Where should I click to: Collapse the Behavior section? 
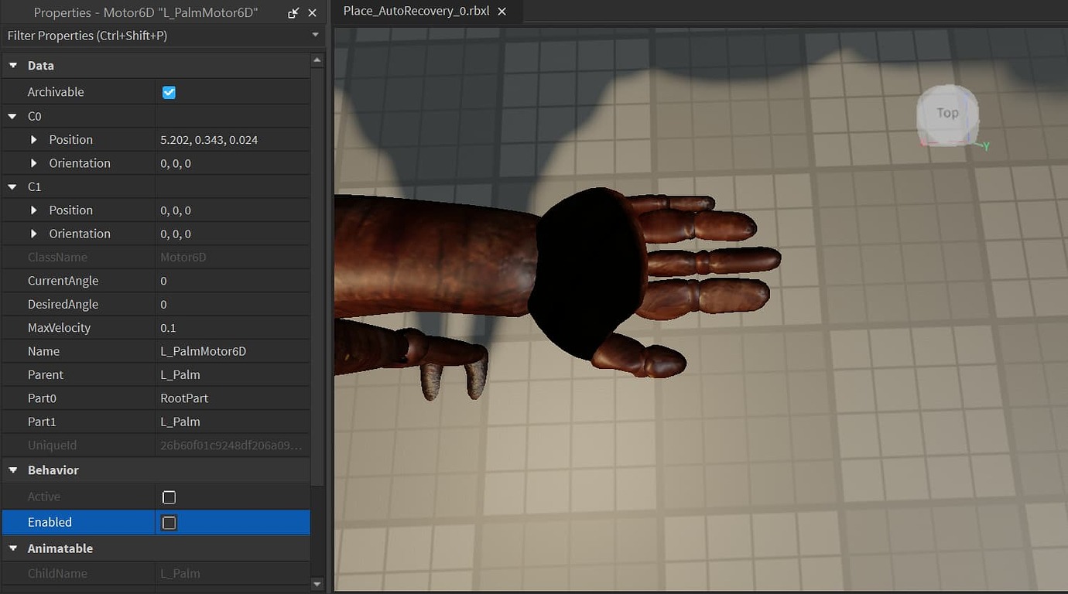click(x=13, y=470)
